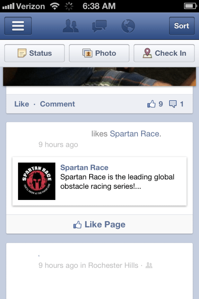This screenshot has width=199, height=299.
Task: Open the partially visible photo at top
Action: pyautogui.click(x=99, y=77)
